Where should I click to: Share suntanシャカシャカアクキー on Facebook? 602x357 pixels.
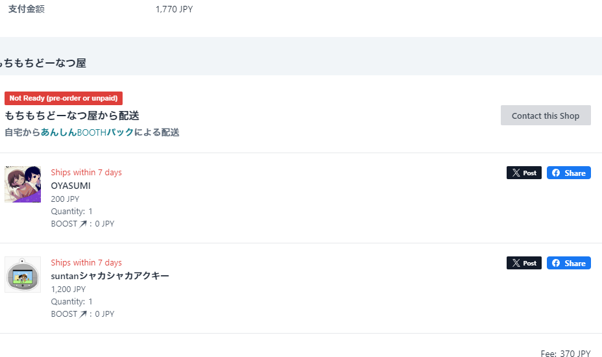(x=568, y=264)
